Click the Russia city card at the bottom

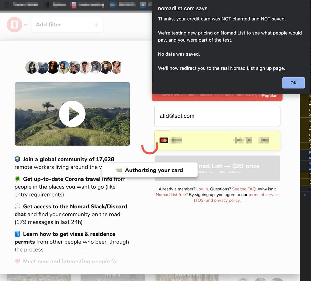click(113, 277)
